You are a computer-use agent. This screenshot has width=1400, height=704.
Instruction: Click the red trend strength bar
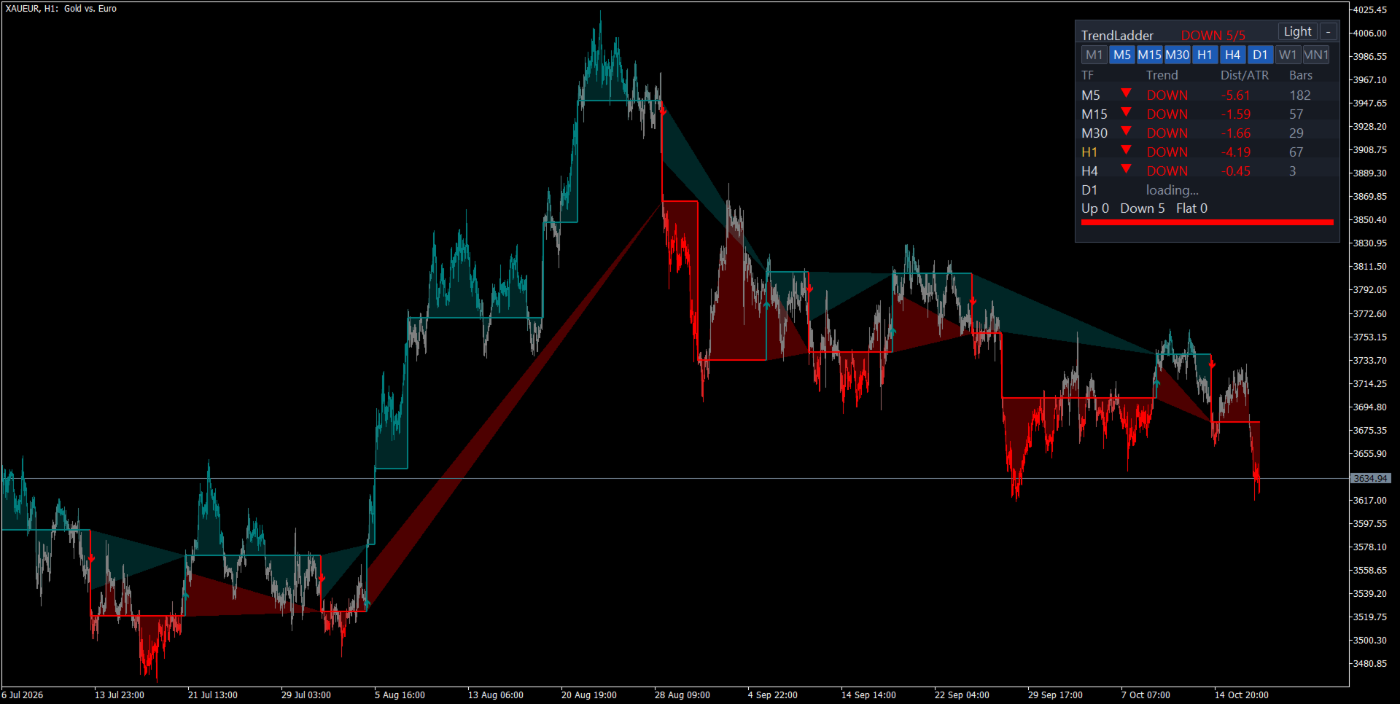[1207, 222]
